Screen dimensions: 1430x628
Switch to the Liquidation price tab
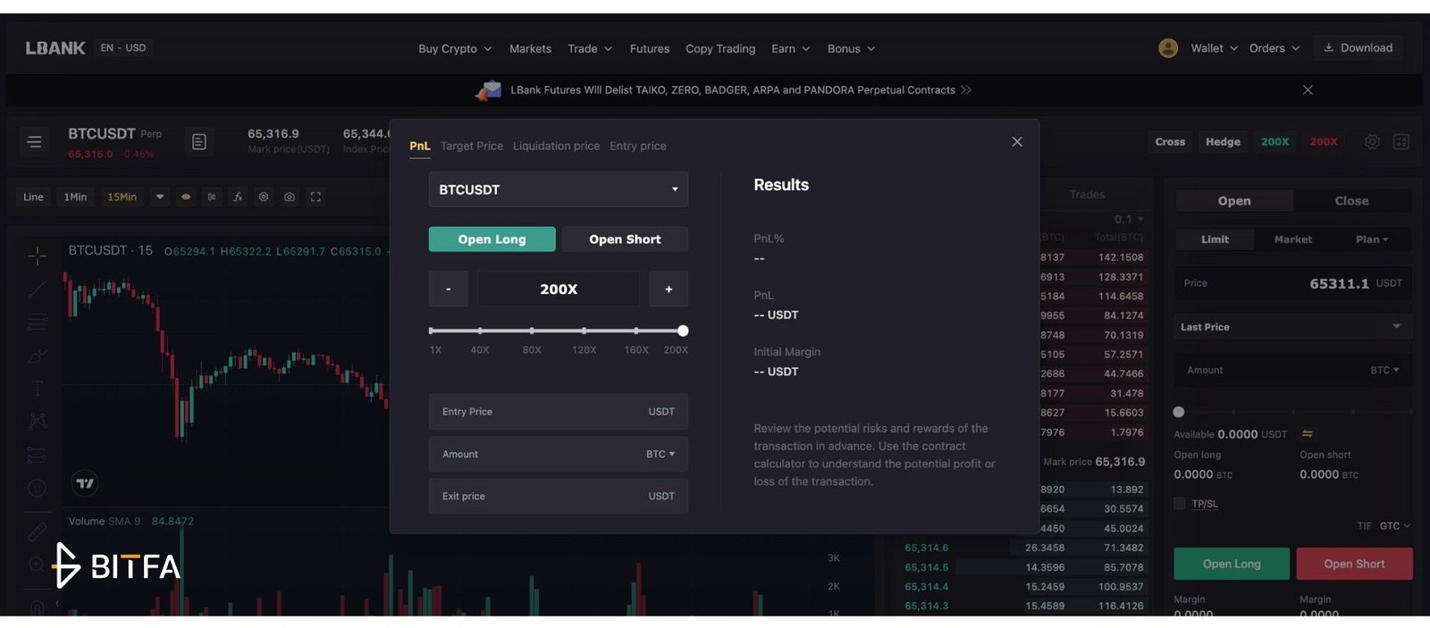click(556, 146)
